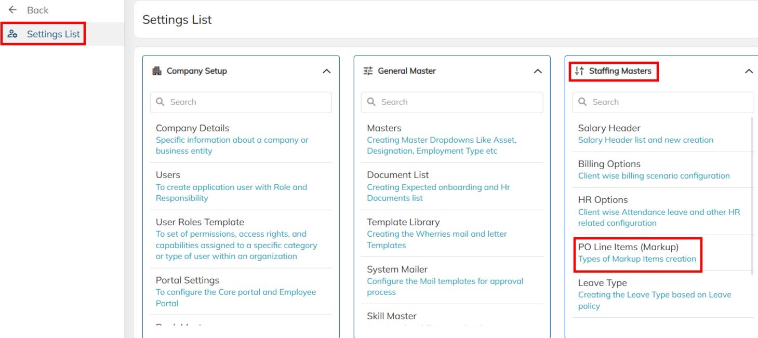Click the General Master sliders icon
758x338 pixels.
(368, 71)
